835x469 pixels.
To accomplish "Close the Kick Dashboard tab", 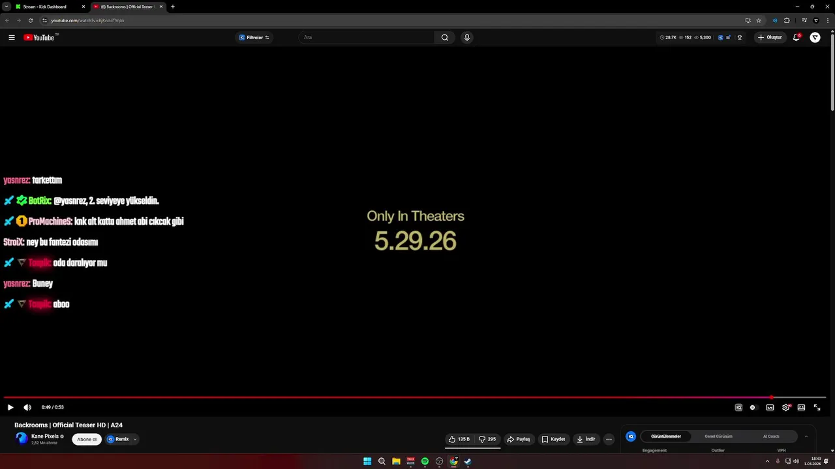I will click(x=83, y=7).
